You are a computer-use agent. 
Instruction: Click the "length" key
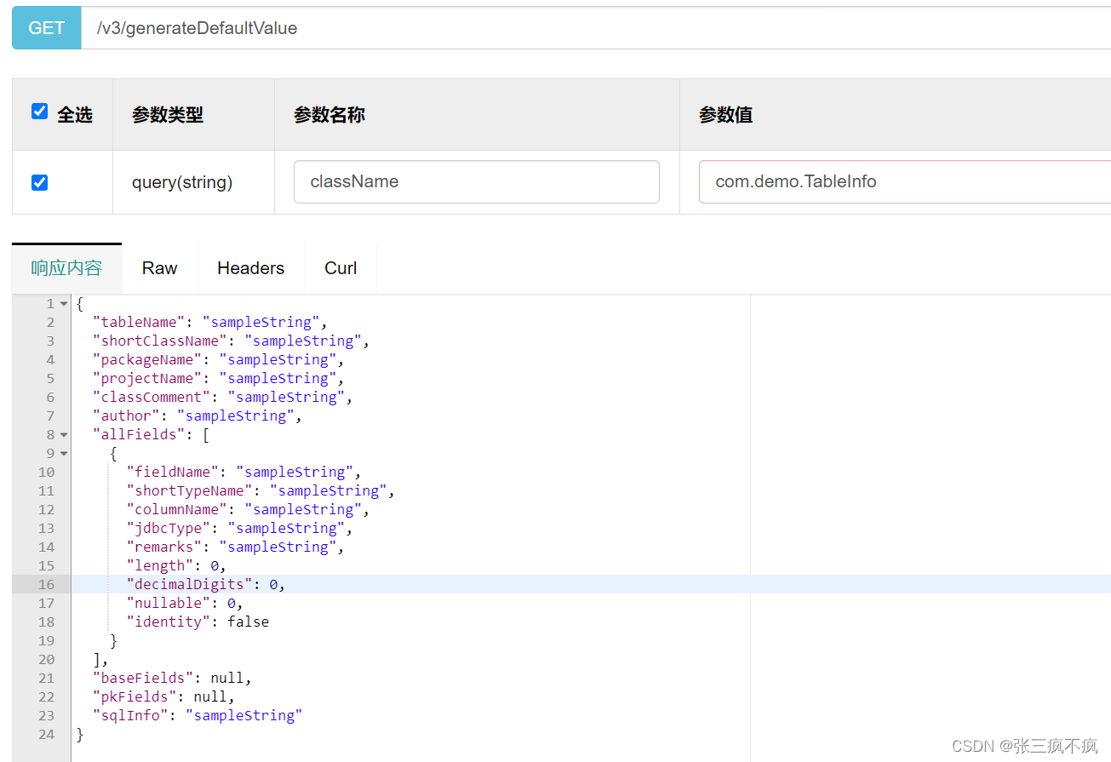[160, 565]
